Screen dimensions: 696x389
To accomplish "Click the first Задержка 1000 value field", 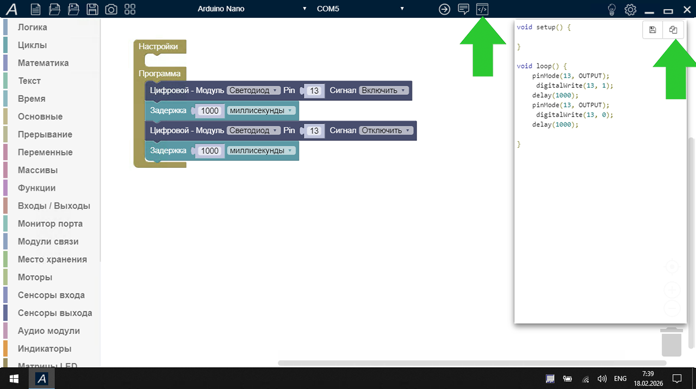I will [x=209, y=111].
